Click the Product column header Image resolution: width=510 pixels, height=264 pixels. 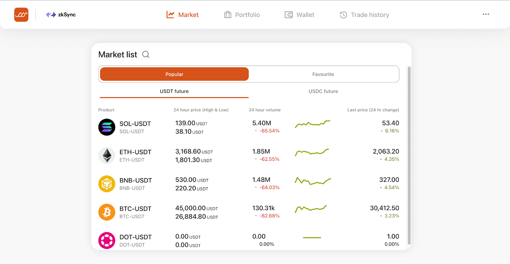point(106,110)
